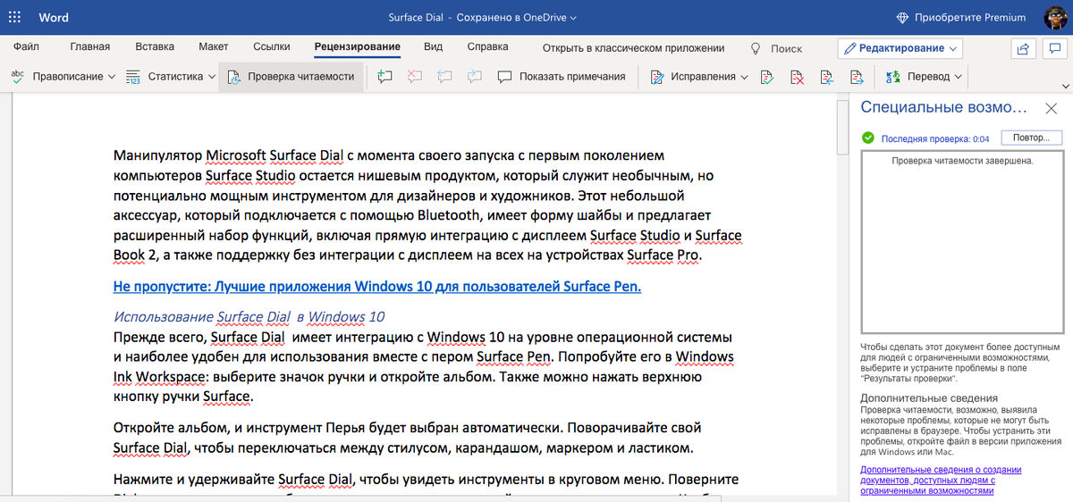Viewport: 1073px width, 502px height.
Task: Click the Сохранено в OneDrive status text
Action: click(x=511, y=18)
